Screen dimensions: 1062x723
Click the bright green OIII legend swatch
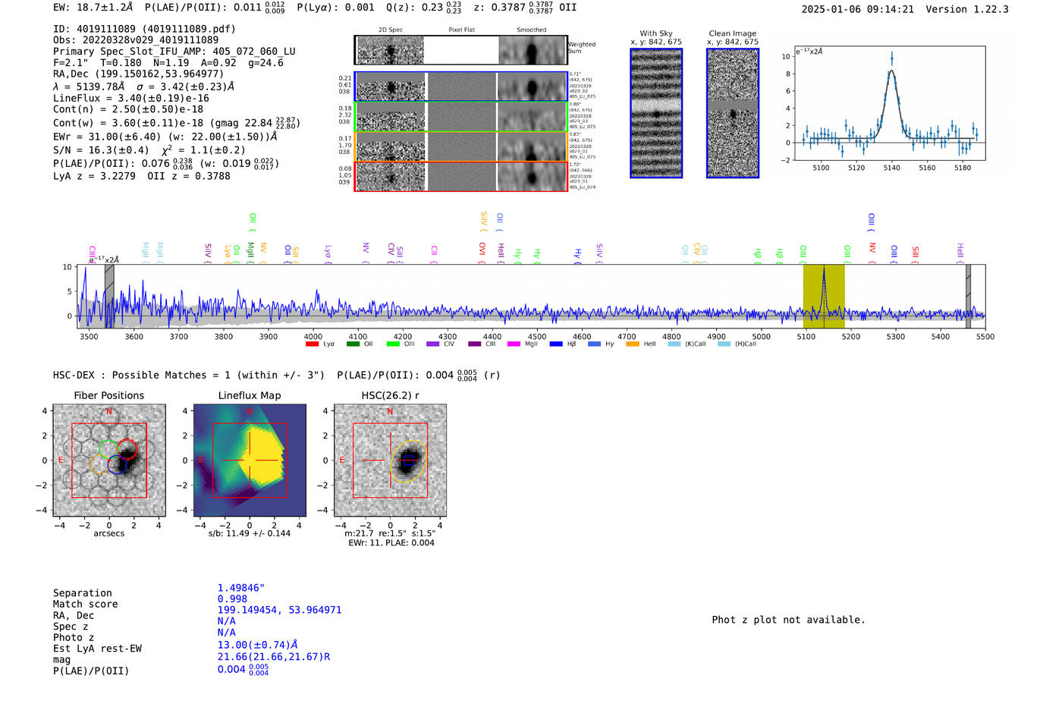pos(392,344)
